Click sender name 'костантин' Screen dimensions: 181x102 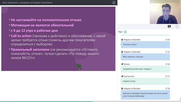click(x=129, y=76)
